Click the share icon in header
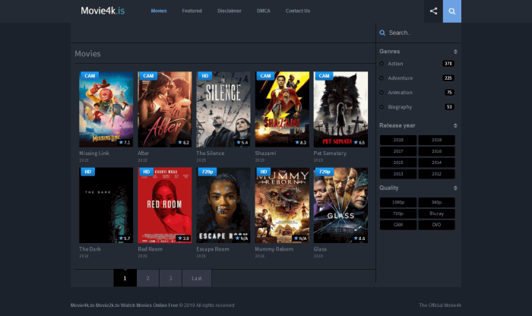The height and width of the screenshot is (316, 532). [433, 11]
